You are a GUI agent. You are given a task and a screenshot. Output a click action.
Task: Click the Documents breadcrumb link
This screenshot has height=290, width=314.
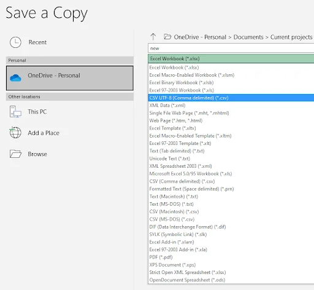[248, 37]
